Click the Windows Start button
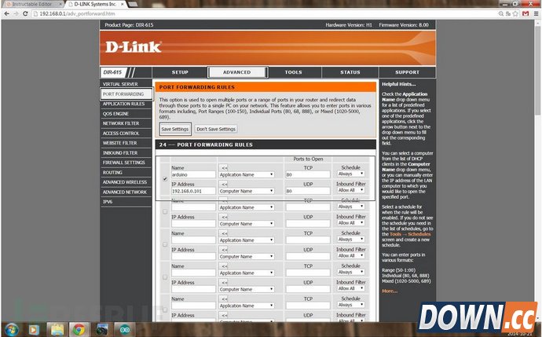The image size is (542, 337). coord(11,328)
